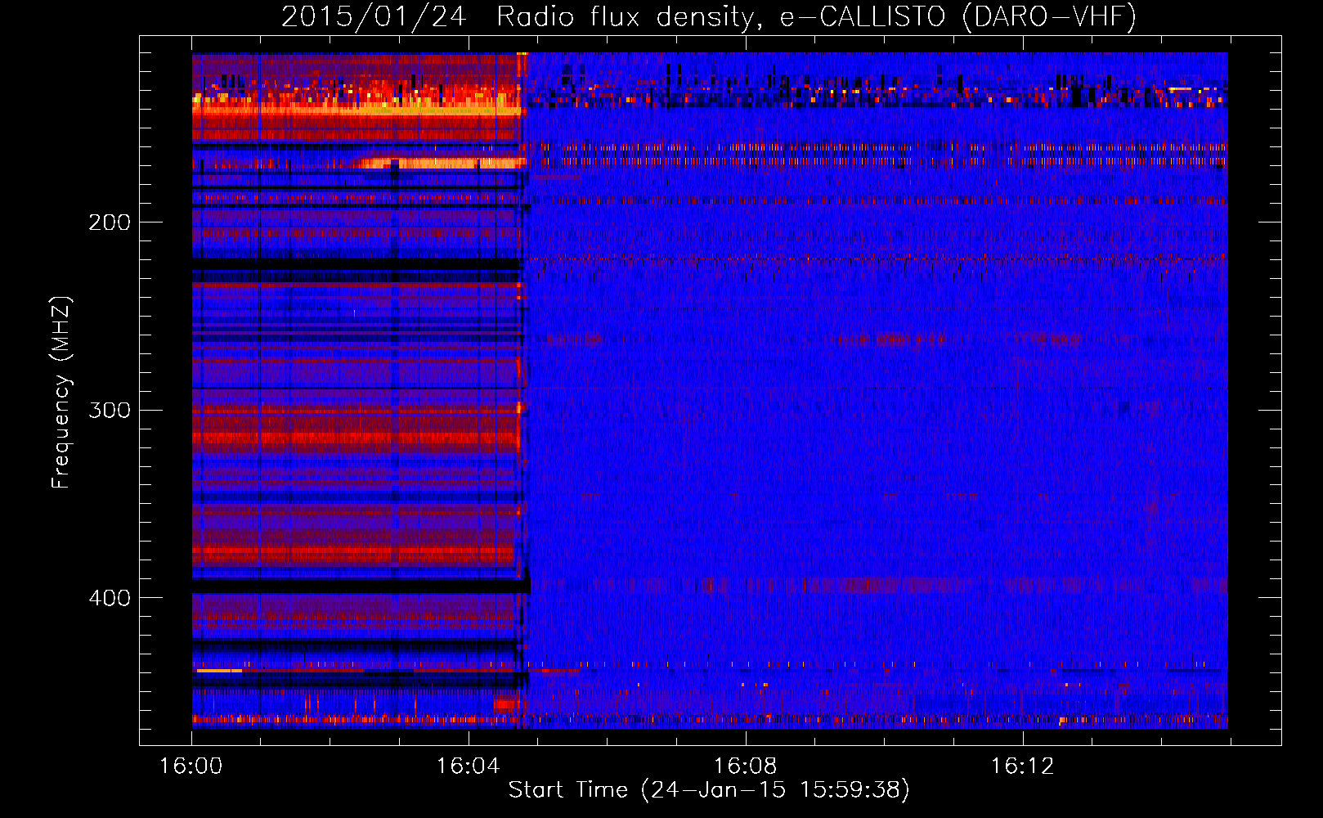Click the "200" frequency tick label
Screen dimensions: 1323x818
point(110,222)
